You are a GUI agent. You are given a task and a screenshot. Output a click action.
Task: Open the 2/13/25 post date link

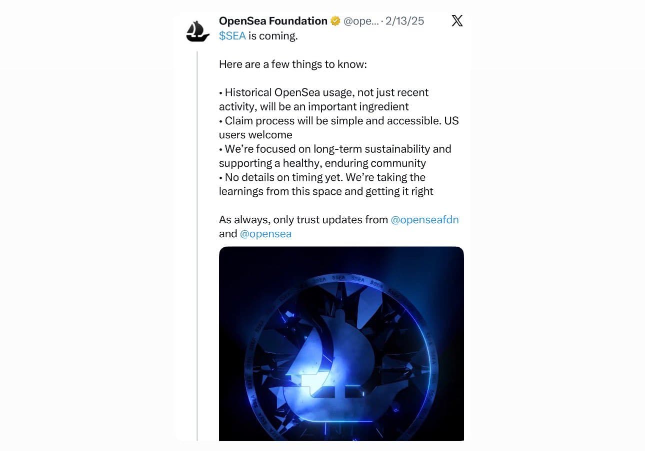(x=405, y=21)
